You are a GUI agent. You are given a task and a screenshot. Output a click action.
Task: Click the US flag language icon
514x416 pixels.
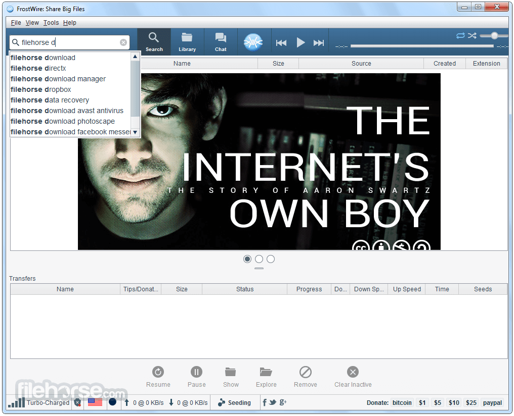(95, 402)
